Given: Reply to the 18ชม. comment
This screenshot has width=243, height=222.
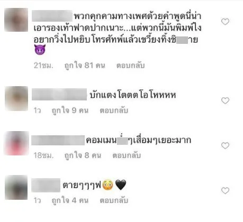Looking at the screenshot, I should click(127, 155).
